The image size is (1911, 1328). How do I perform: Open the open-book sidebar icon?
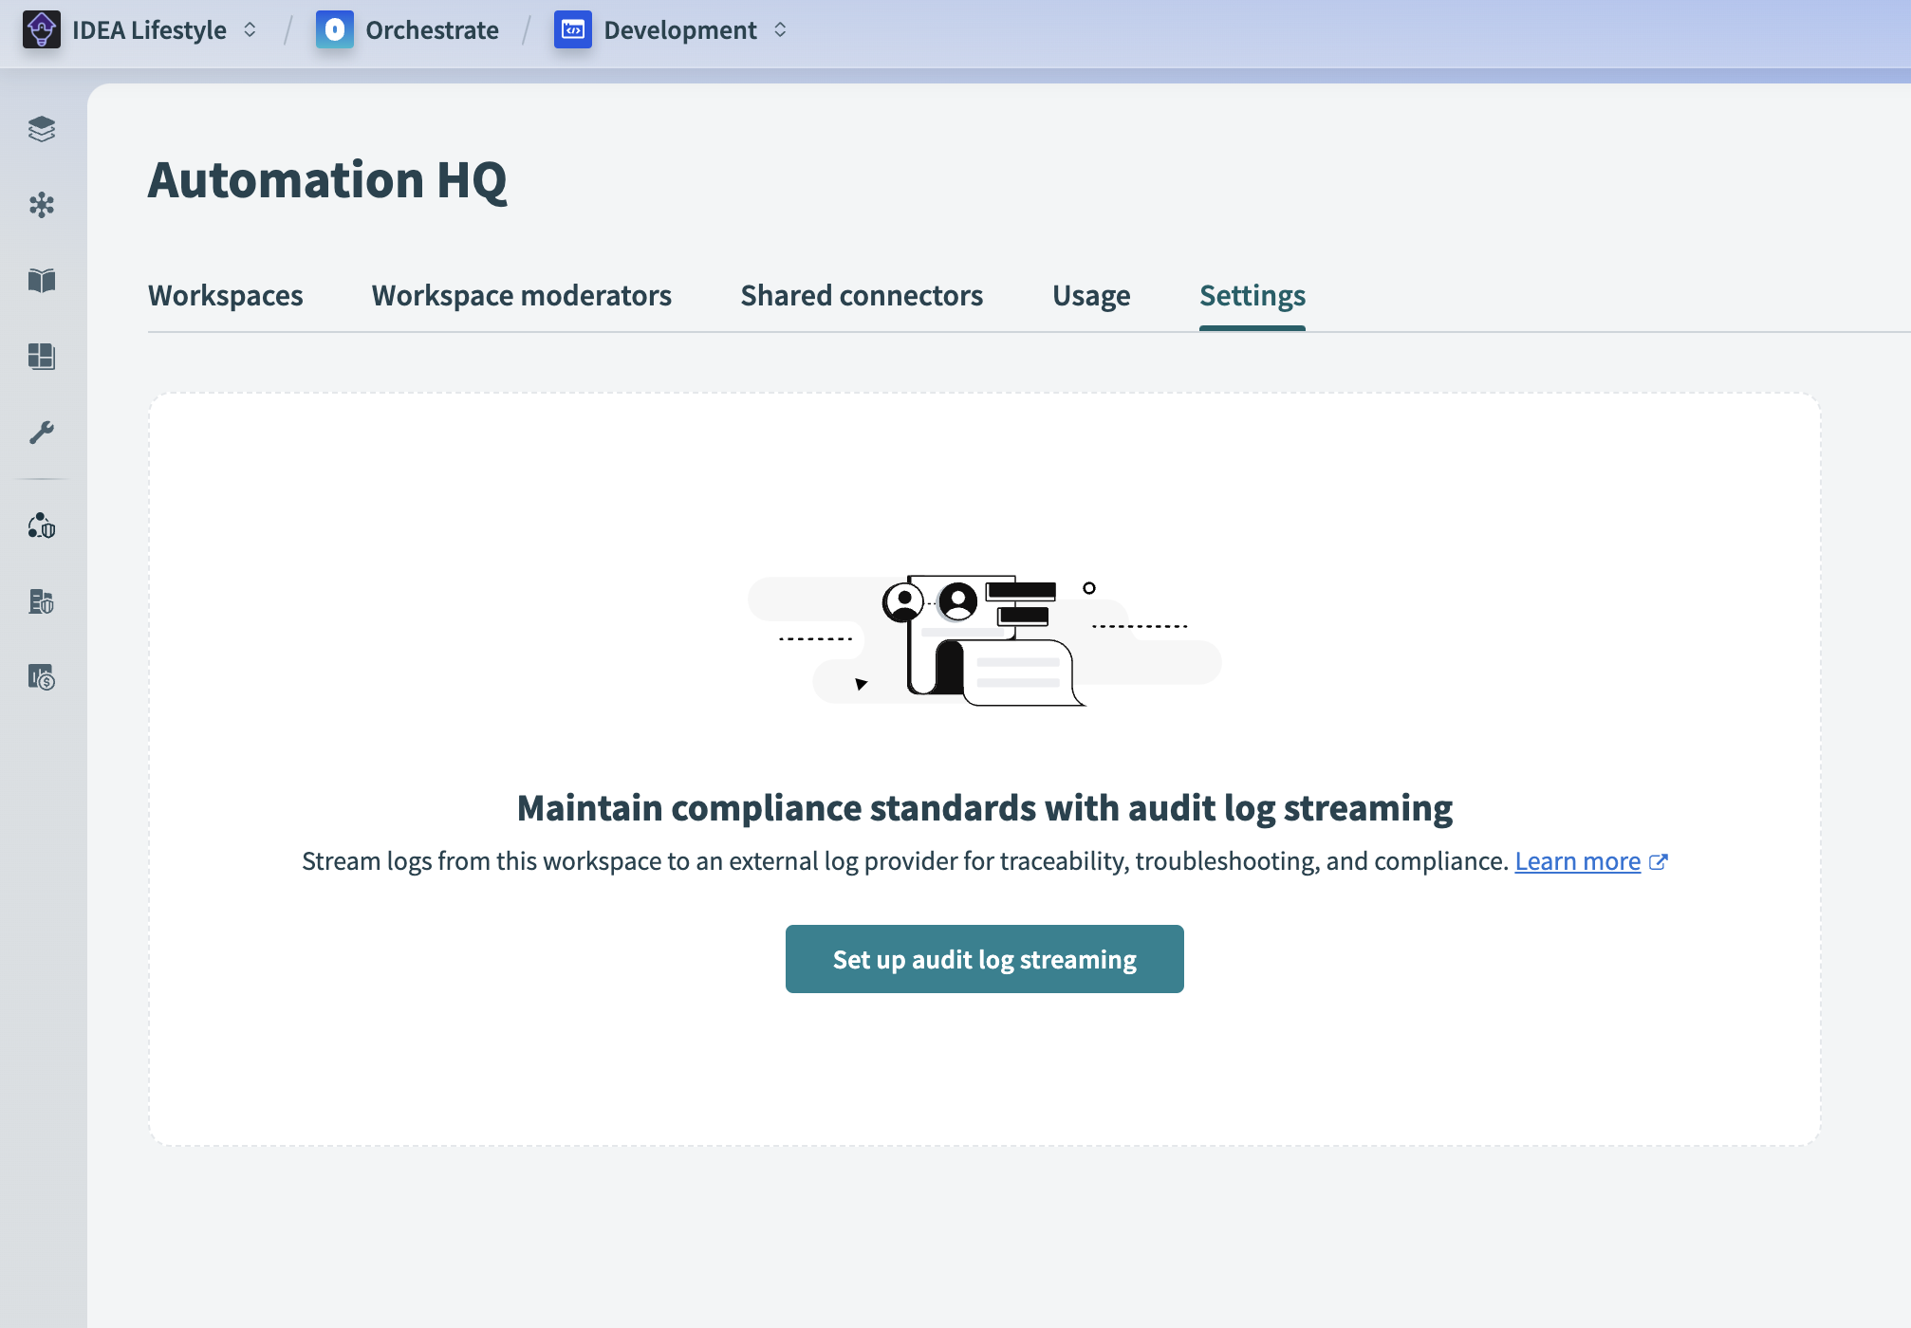tap(42, 281)
